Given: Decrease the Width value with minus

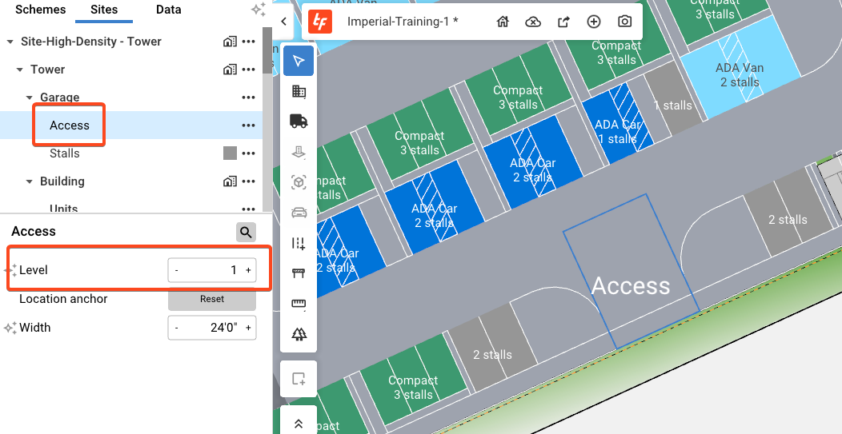Looking at the screenshot, I should click(176, 328).
